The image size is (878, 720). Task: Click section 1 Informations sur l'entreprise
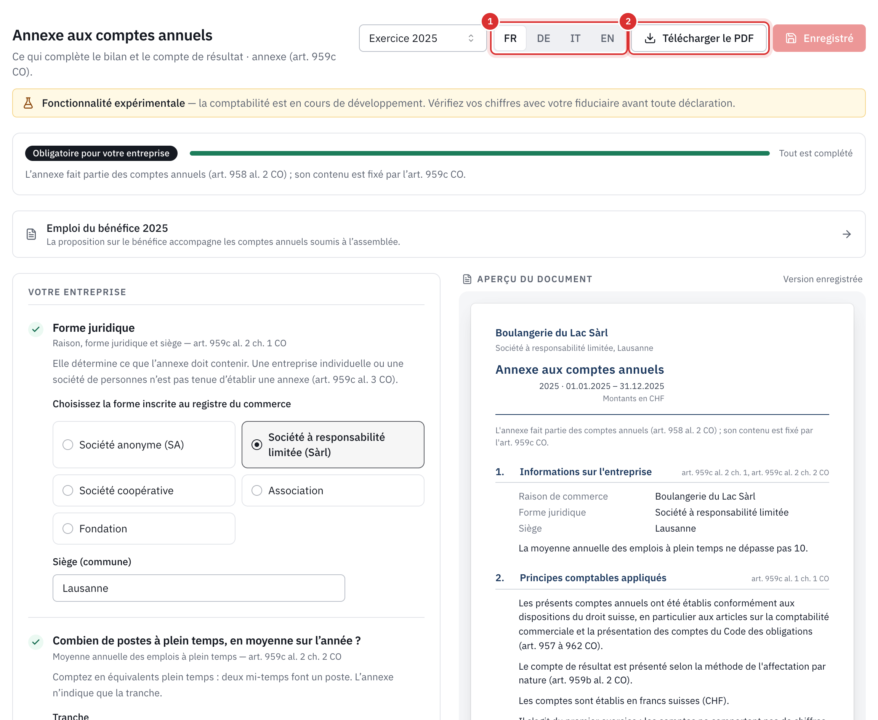[585, 472]
